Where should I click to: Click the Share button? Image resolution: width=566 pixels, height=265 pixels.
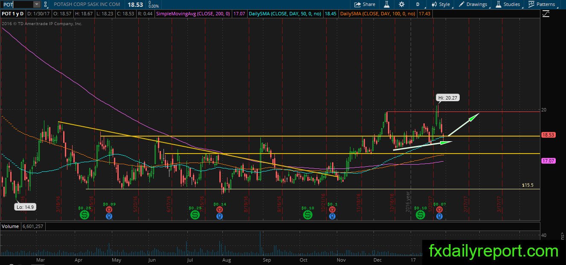(365, 4)
